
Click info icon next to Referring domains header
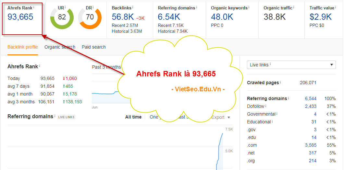click(197, 7)
